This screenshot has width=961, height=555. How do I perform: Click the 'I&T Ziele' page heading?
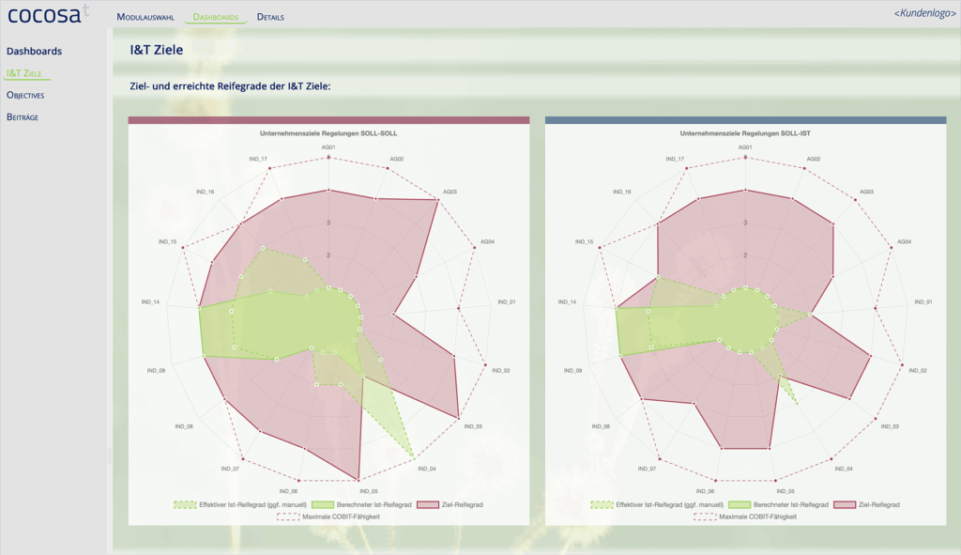[x=157, y=50]
